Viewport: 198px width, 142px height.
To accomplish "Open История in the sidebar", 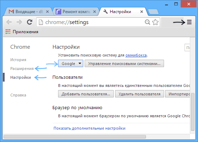I will click(x=18, y=60).
